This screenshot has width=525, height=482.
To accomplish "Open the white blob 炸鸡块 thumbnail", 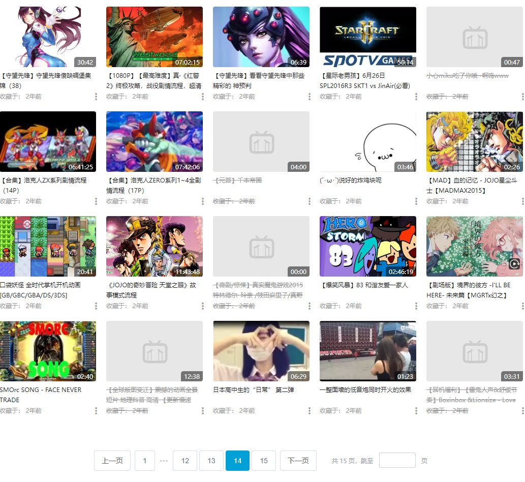I will (368, 142).
